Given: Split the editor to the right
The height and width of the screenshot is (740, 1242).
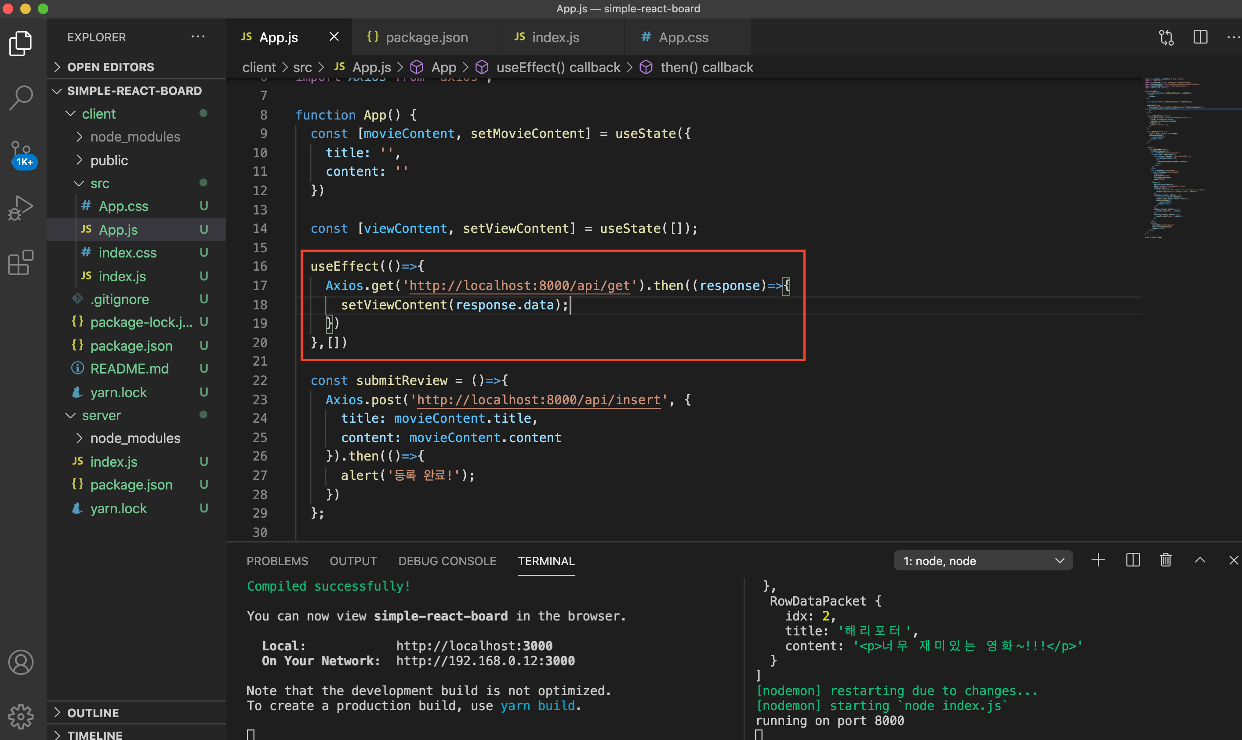Looking at the screenshot, I should pyautogui.click(x=1200, y=37).
